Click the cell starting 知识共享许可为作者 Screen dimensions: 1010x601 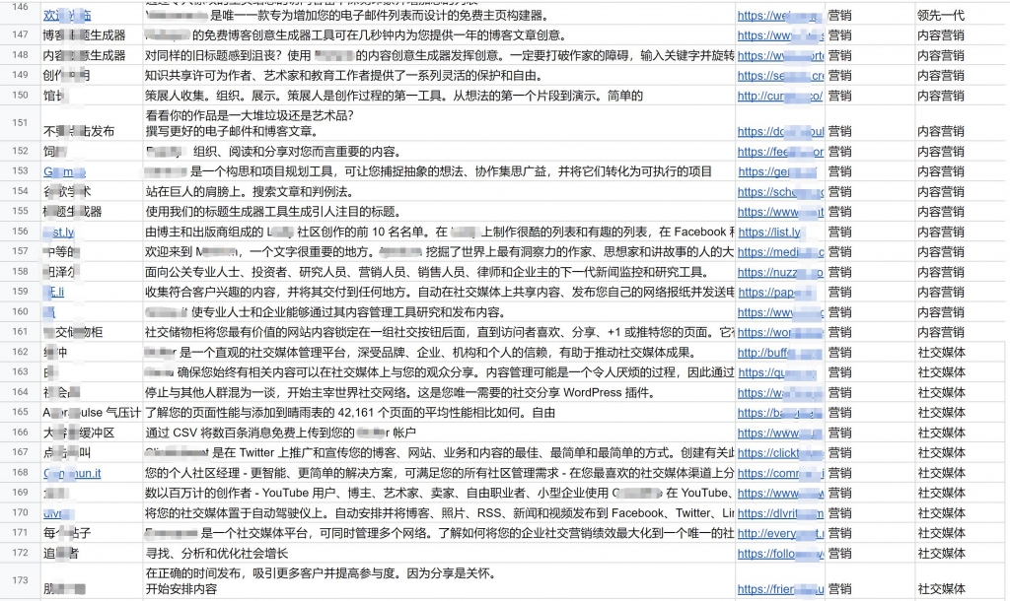(x=439, y=75)
